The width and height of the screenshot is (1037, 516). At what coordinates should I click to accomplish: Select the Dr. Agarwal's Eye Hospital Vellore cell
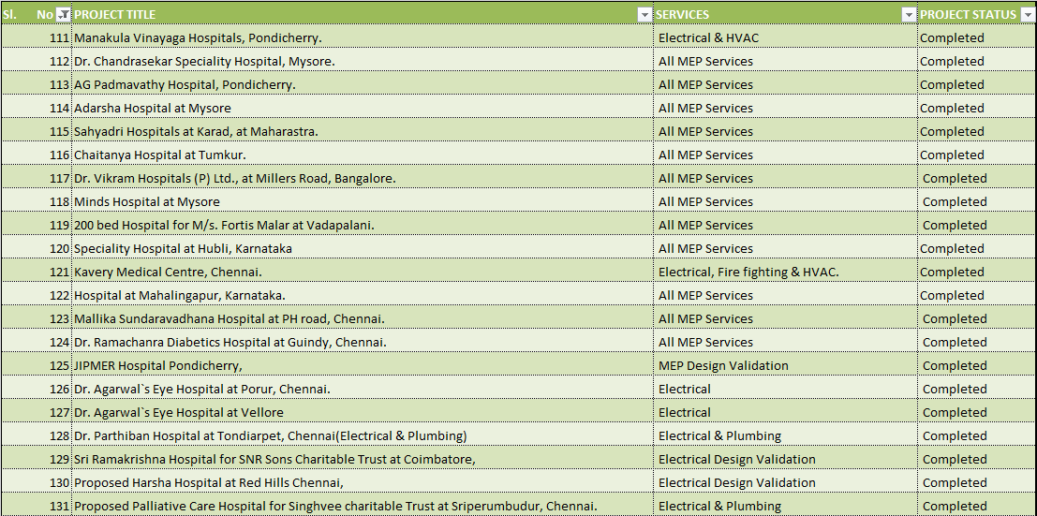coord(178,413)
